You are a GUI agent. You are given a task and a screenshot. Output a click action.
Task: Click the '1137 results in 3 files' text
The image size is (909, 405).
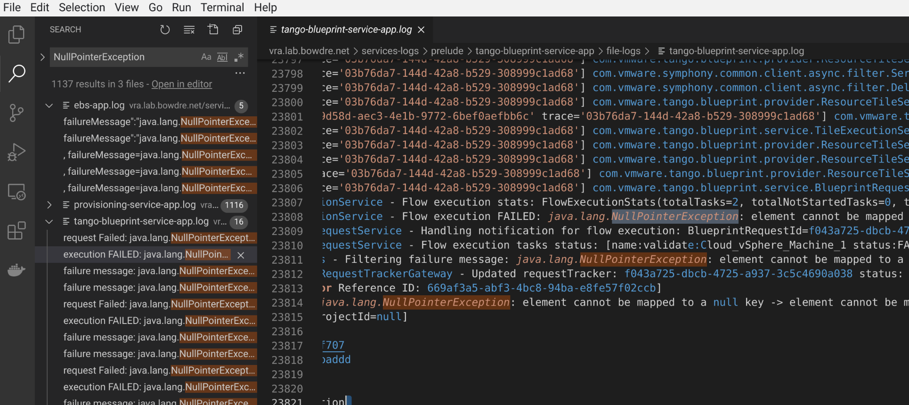tap(97, 84)
